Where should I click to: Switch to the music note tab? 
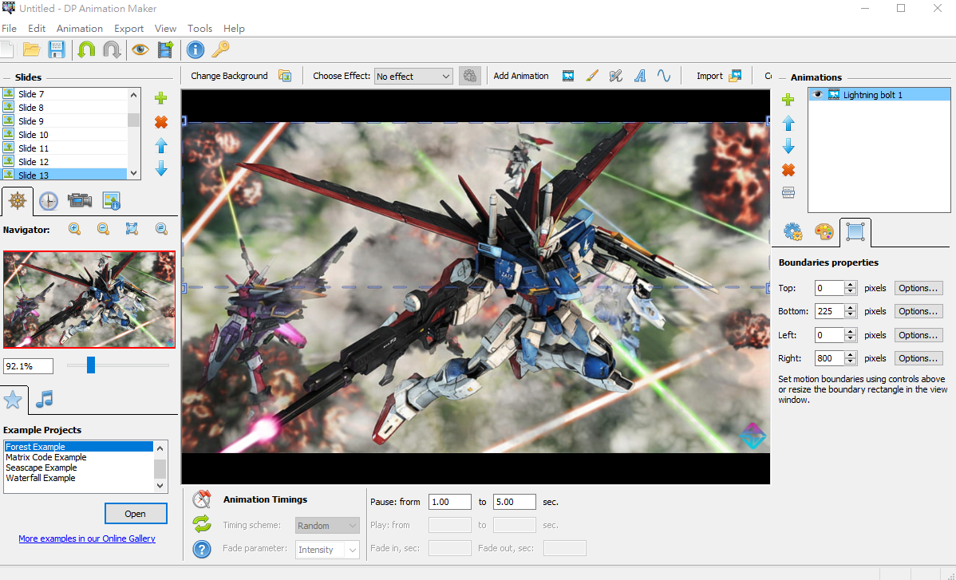tap(45, 399)
